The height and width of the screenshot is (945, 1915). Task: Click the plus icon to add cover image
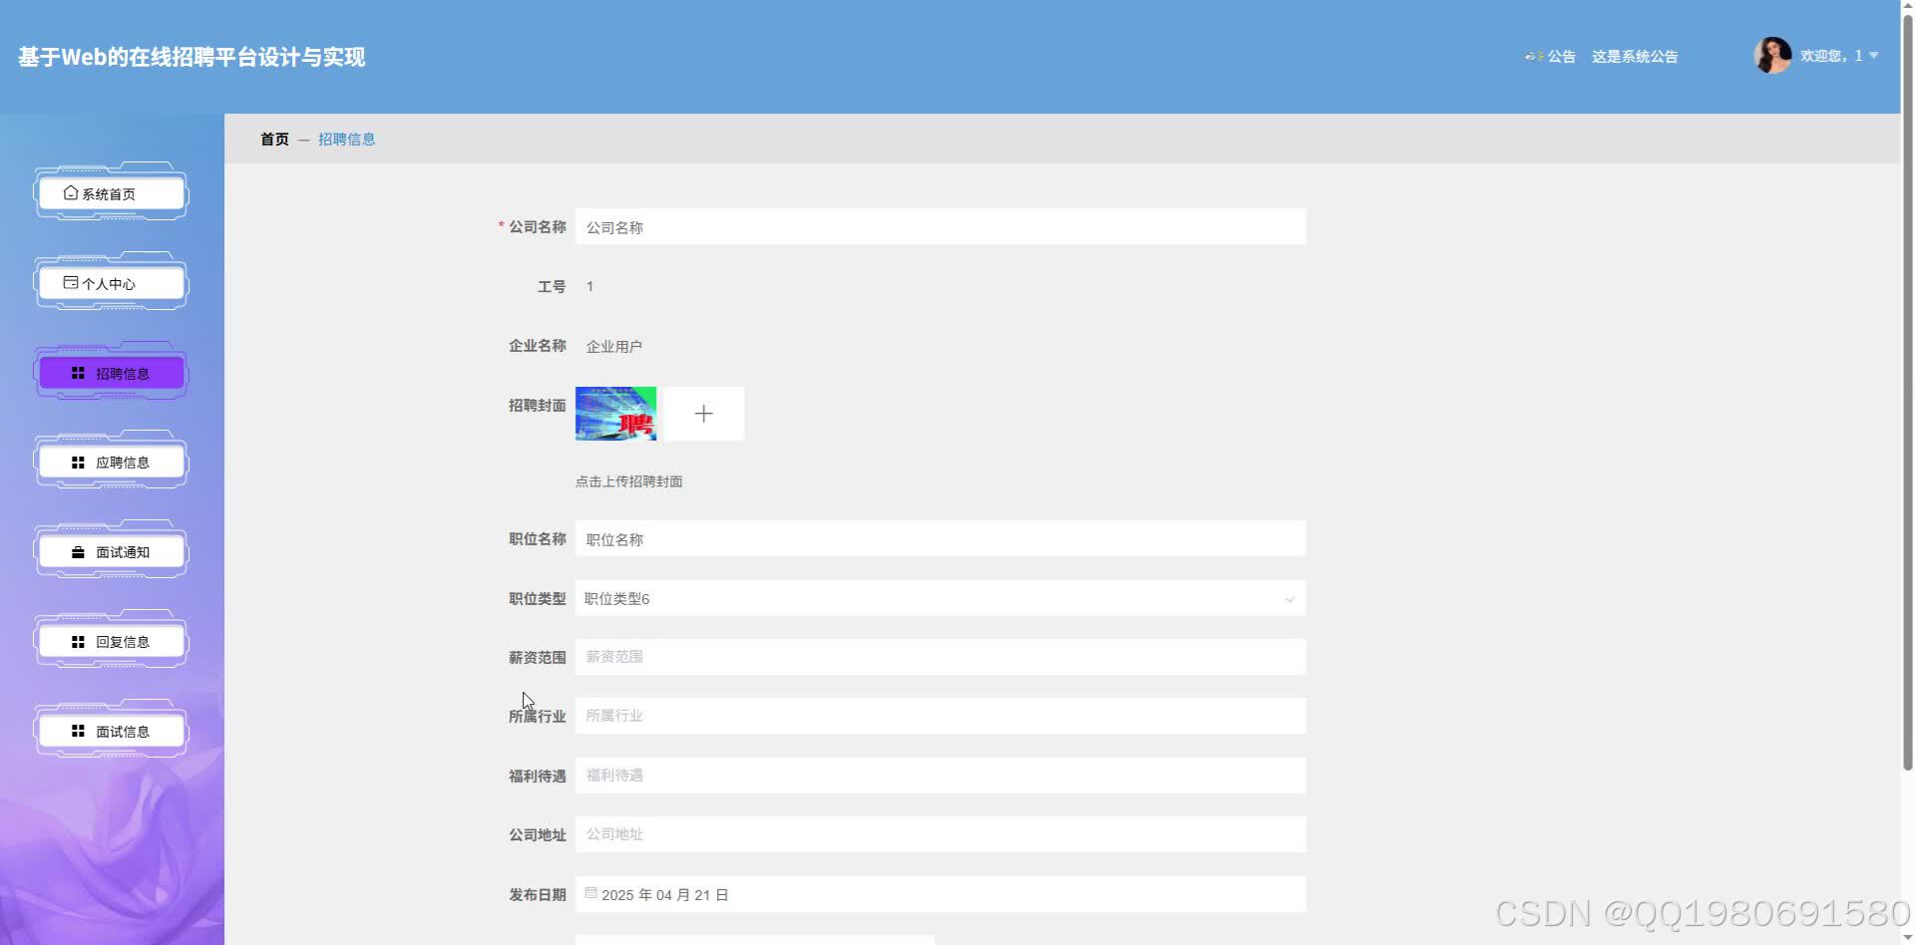704,413
